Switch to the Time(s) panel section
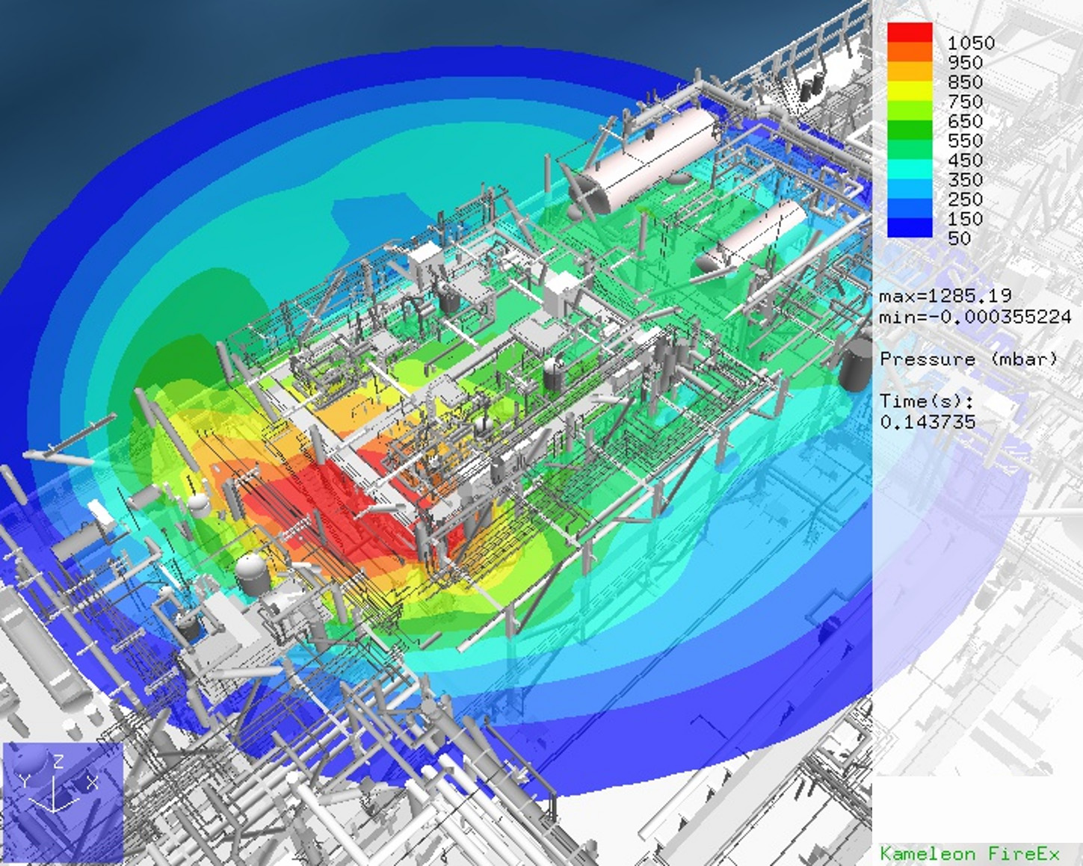Viewport: 1083px width, 866px height. pyautogui.click(x=927, y=401)
